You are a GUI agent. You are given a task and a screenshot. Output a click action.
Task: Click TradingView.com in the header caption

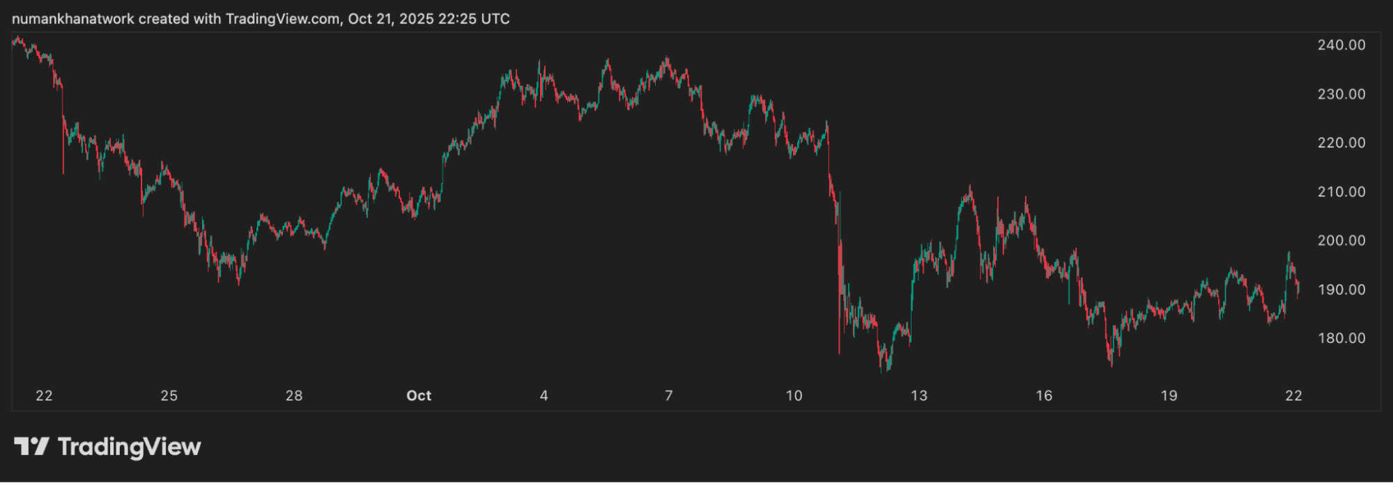click(x=283, y=19)
